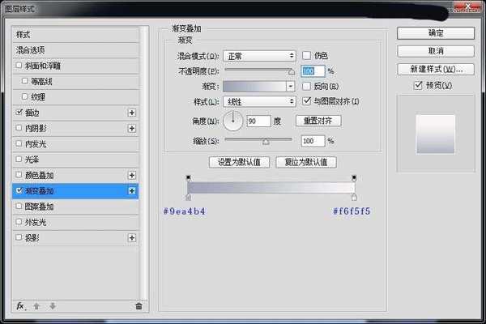
Task: Click the 重置对齐 button
Action: [318, 121]
